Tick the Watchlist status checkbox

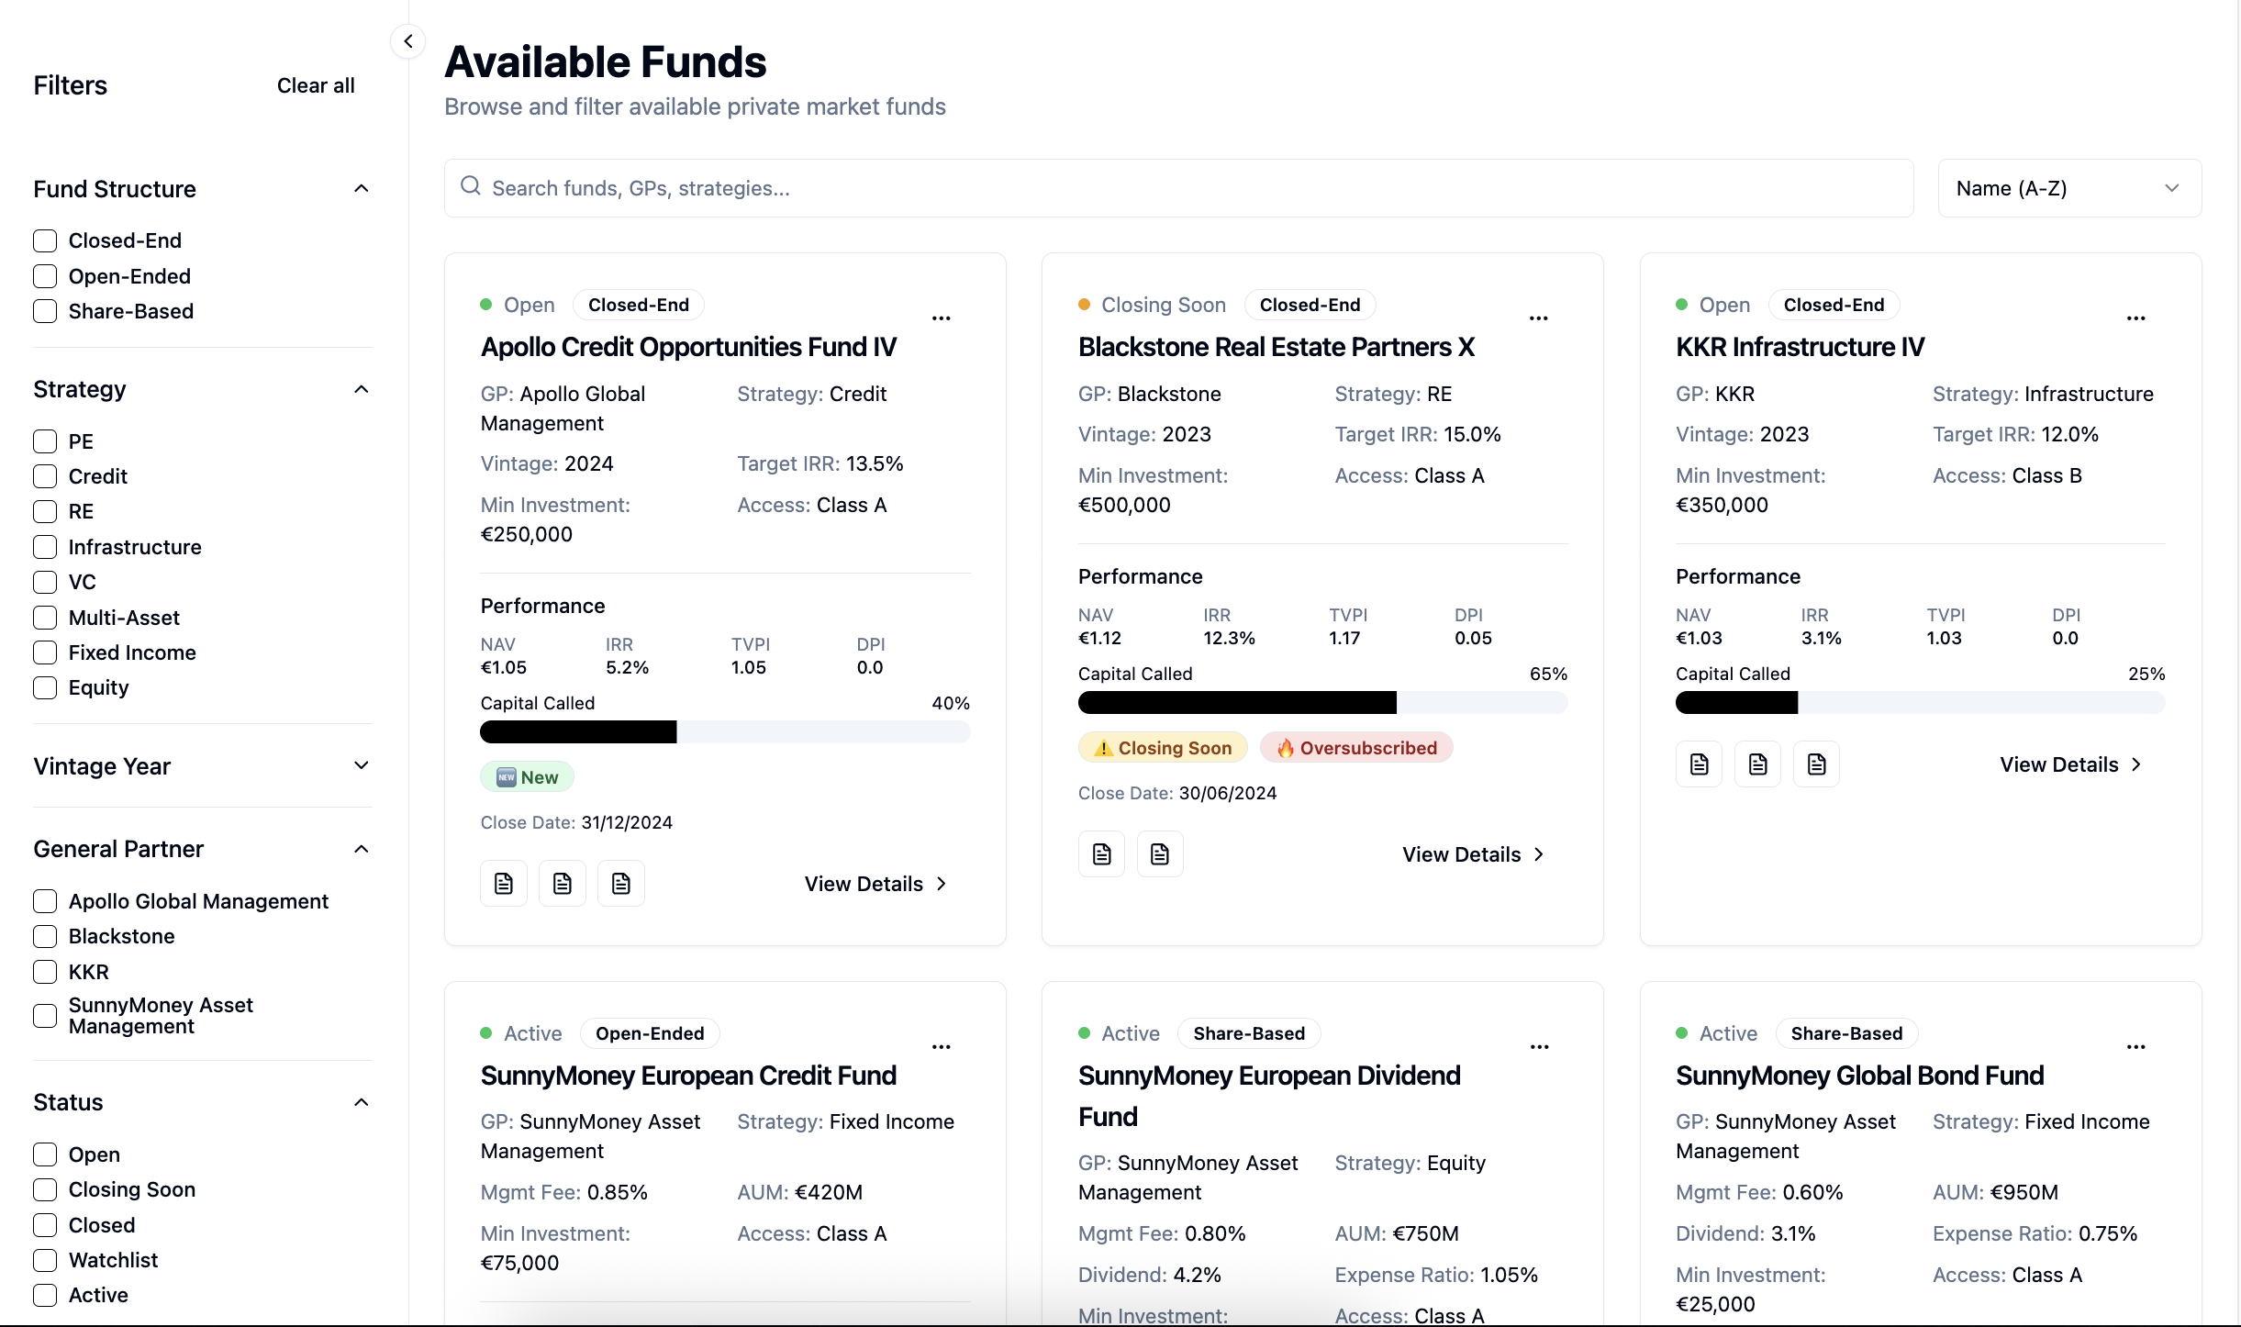(x=45, y=1260)
